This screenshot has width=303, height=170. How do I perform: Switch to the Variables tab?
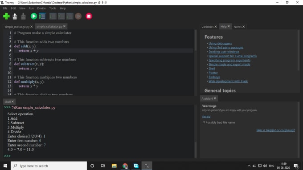pyautogui.click(x=207, y=27)
